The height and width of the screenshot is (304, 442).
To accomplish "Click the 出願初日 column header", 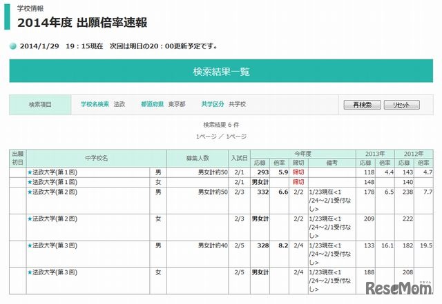I will point(18,158).
